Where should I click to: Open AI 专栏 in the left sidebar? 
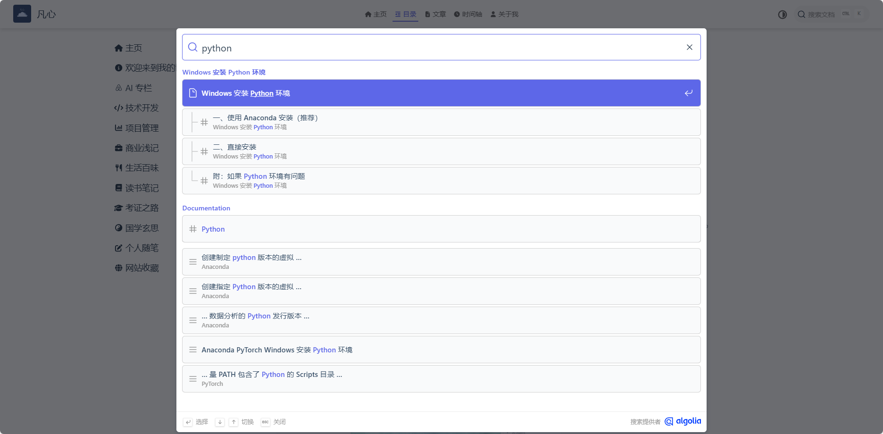(133, 88)
